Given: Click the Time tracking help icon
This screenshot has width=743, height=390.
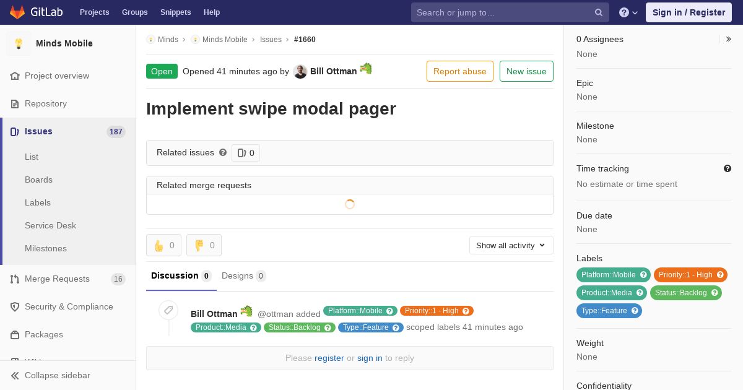Looking at the screenshot, I should [x=728, y=168].
